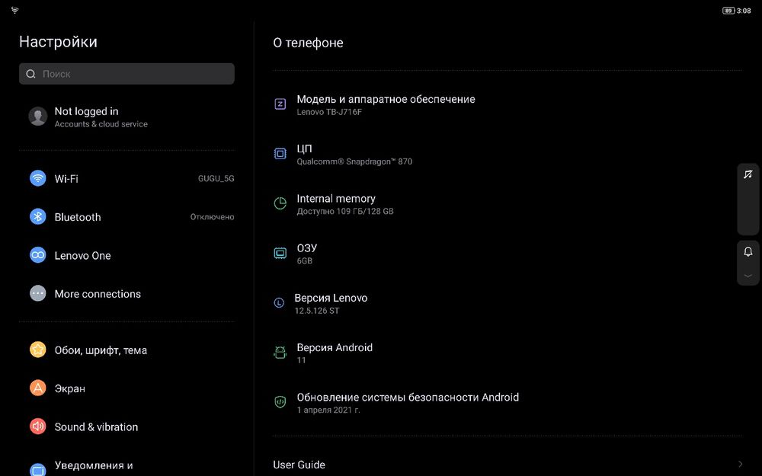Open Not logged in account entry
This screenshot has width=762, height=476.
[126, 117]
